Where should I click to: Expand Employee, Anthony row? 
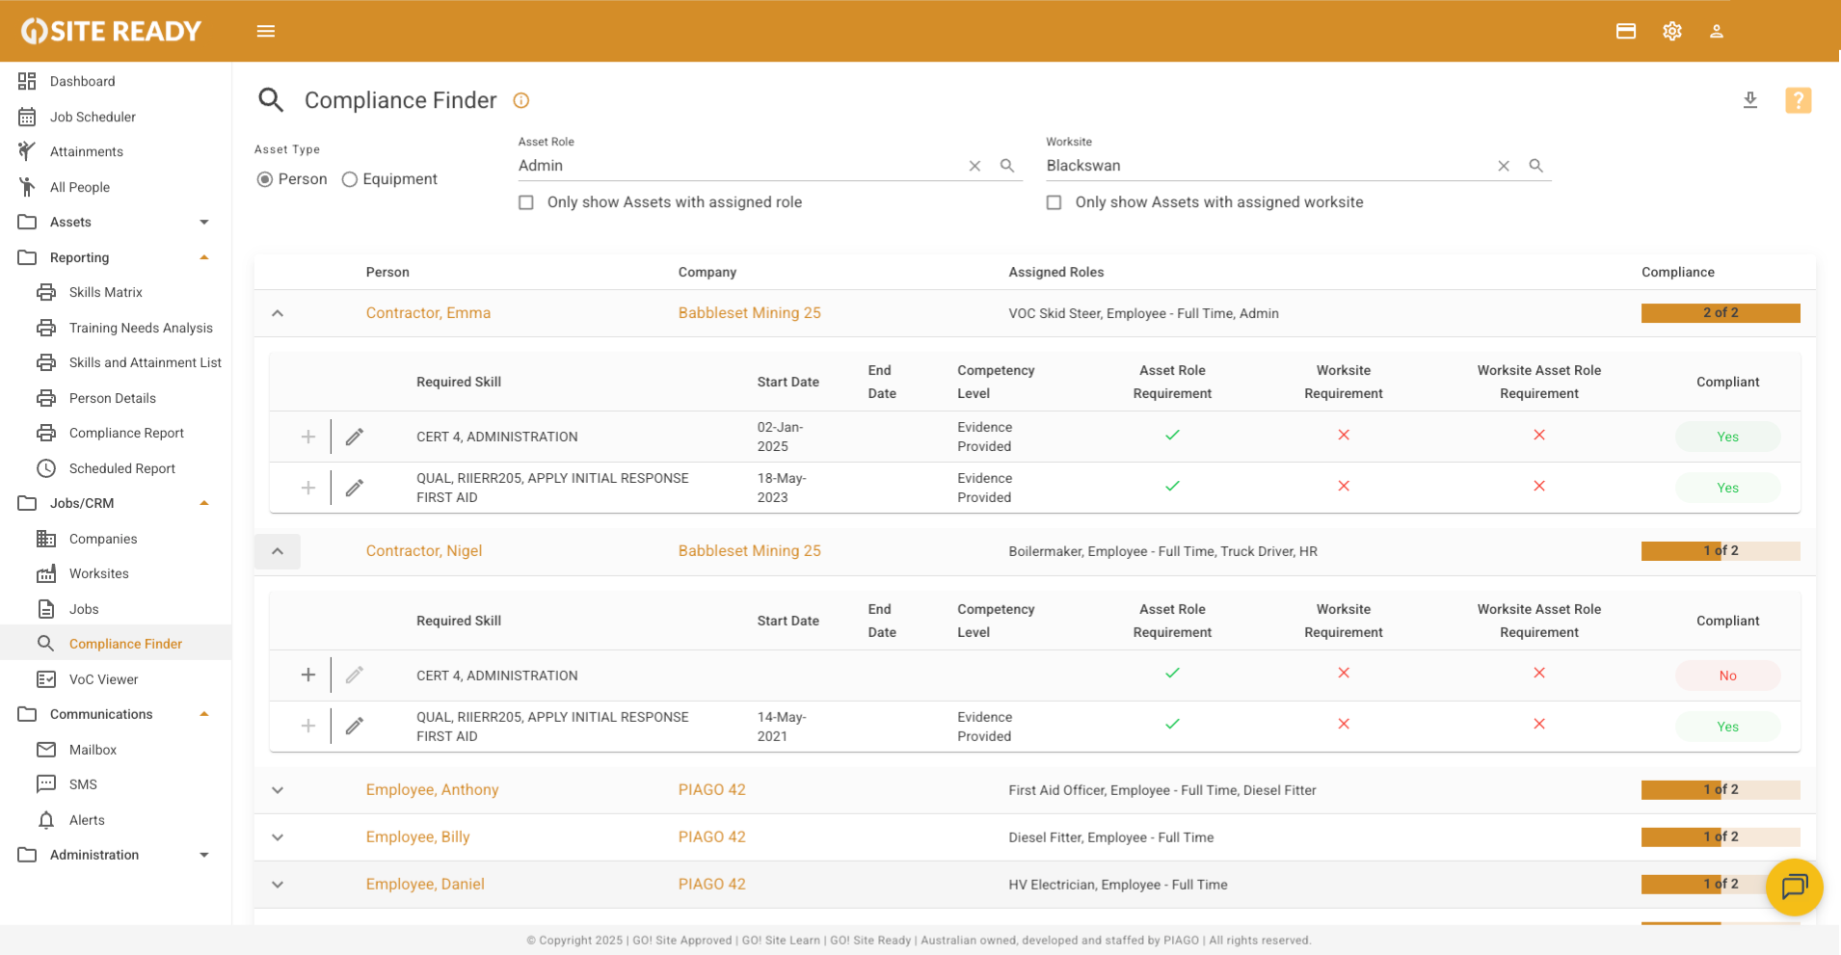tap(278, 790)
